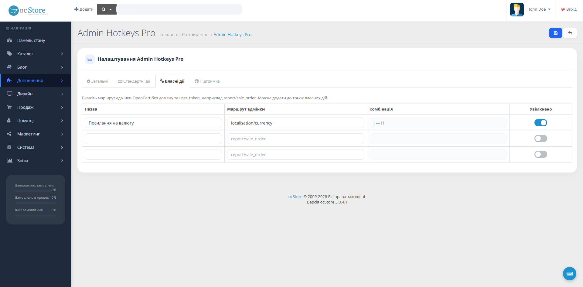Open the Розширення breadcrumb link
This screenshot has height=287, width=583.
[195, 35]
